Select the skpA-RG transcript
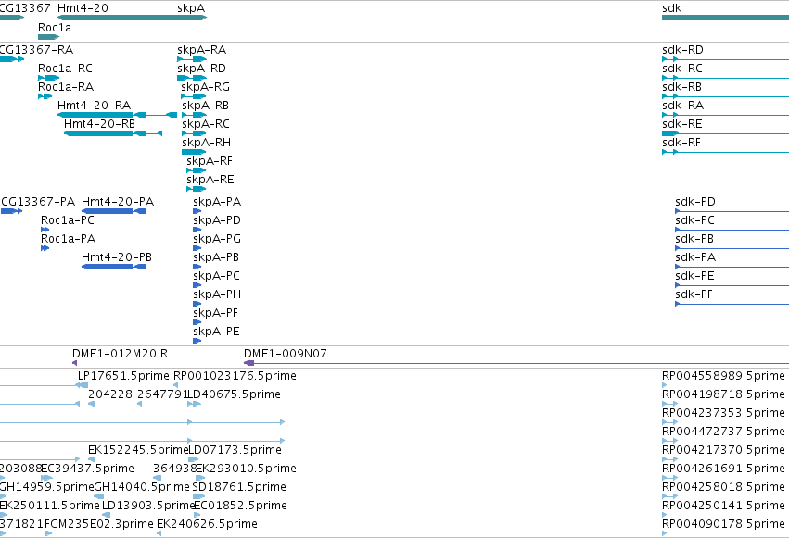The image size is (789, 538). click(x=206, y=87)
